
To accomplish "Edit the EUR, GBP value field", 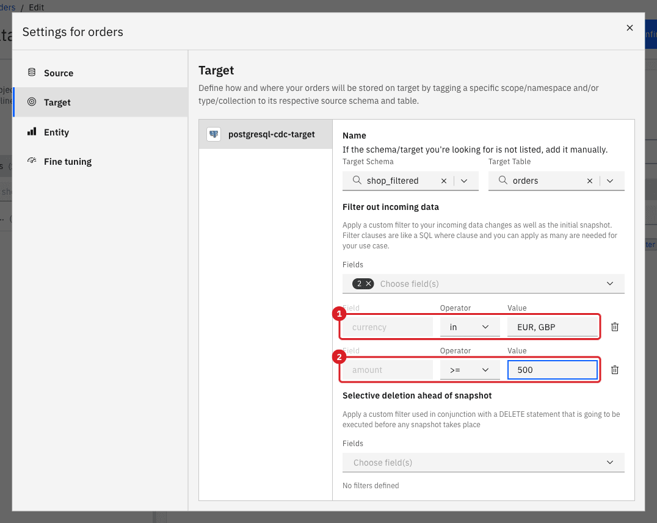I will tap(552, 327).
